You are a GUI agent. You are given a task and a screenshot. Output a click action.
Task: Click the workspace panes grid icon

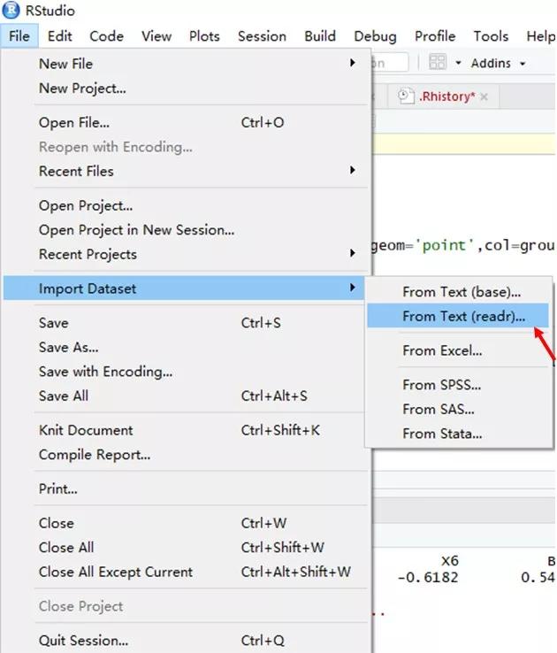437,63
